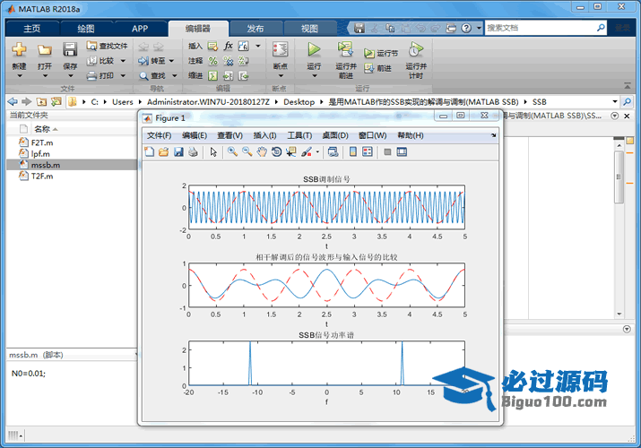The height and width of the screenshot is (448, 641).
Task: Click the 查找文件 (Find Files) button
Action: pyautogui.click(x=107, y=46)
